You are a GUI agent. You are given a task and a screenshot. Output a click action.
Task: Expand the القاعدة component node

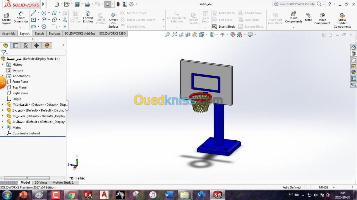pos(3,104)
